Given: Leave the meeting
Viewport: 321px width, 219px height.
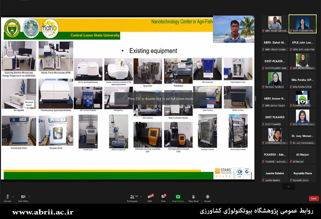Looking at the screenshot, I should [314, 198].
